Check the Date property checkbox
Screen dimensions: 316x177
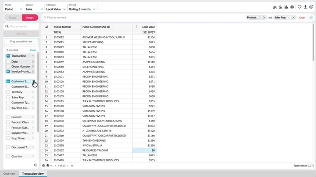(8, 62)
